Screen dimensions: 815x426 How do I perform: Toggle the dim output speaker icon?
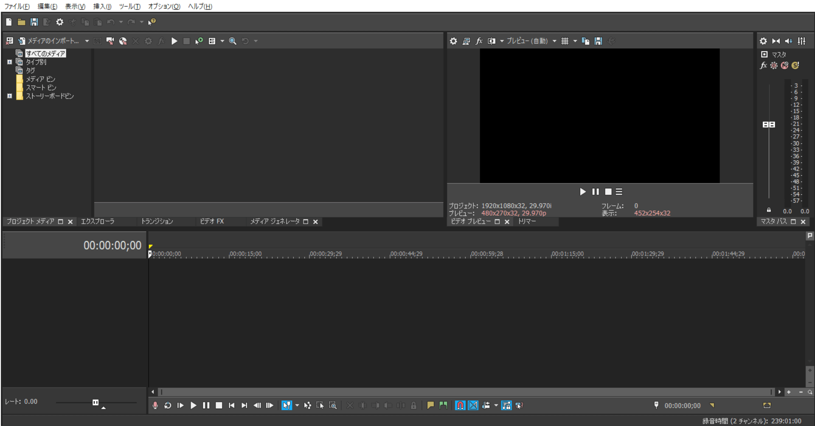[789, 41]
